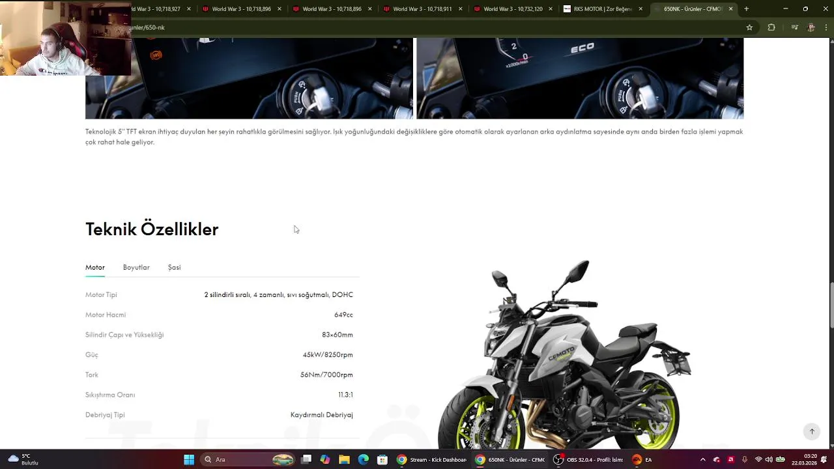Switch to World War 3 - 10,718,927 tab
The width and height of the screenshot is (834, 469).
[162, 9]
